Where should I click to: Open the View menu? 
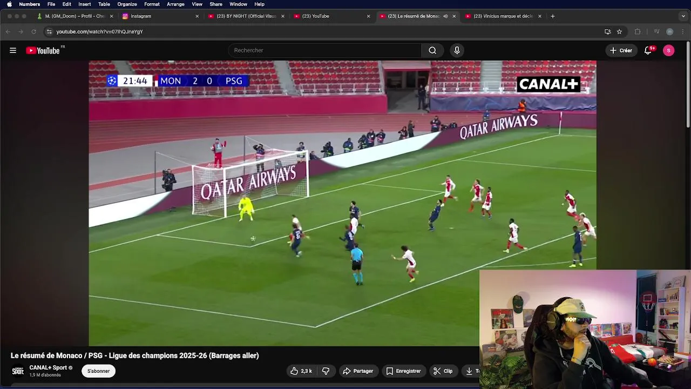[197, 4]
